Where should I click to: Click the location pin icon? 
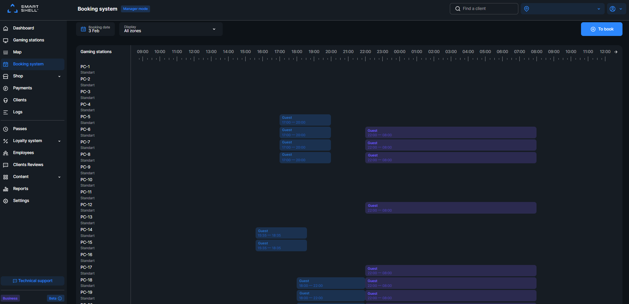tap(527, 9)
